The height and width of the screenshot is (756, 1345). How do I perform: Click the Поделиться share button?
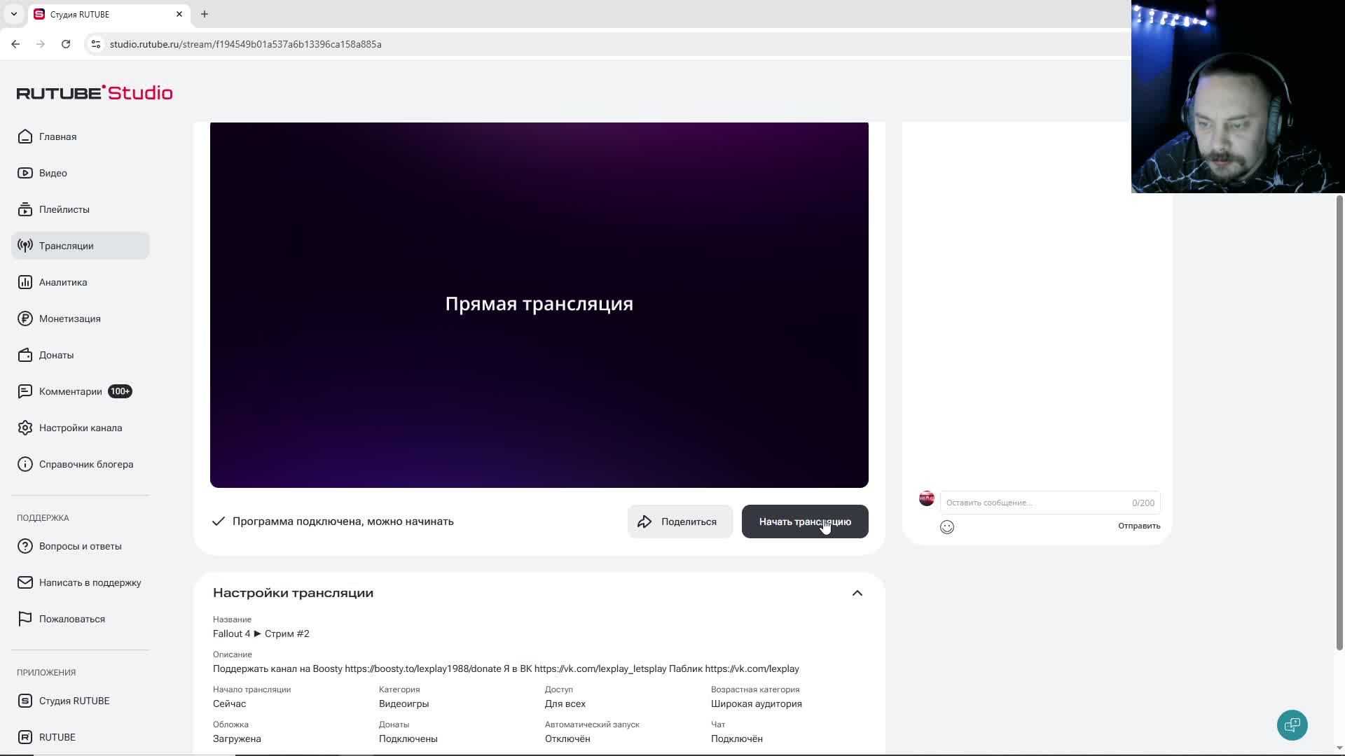(x=679, y=521)
